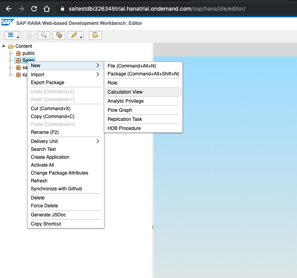This screenshot has width=297, height=278.
Task: Click the disabled Save All toolbar icon
Action: (29, 36)
